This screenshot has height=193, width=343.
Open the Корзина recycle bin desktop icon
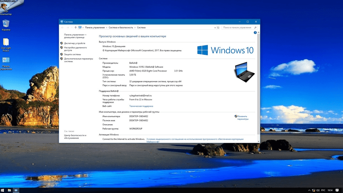(x=6, y=25)
